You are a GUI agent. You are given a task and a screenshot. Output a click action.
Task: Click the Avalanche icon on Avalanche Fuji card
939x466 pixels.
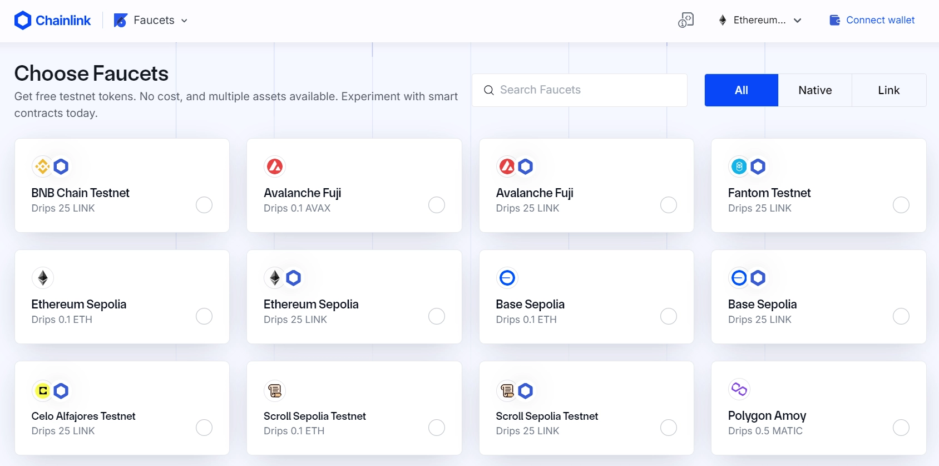point(275,166)
